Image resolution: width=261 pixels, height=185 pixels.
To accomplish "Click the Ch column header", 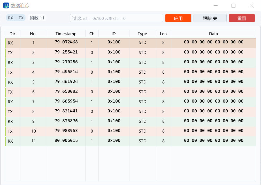I will pos(92,34).
